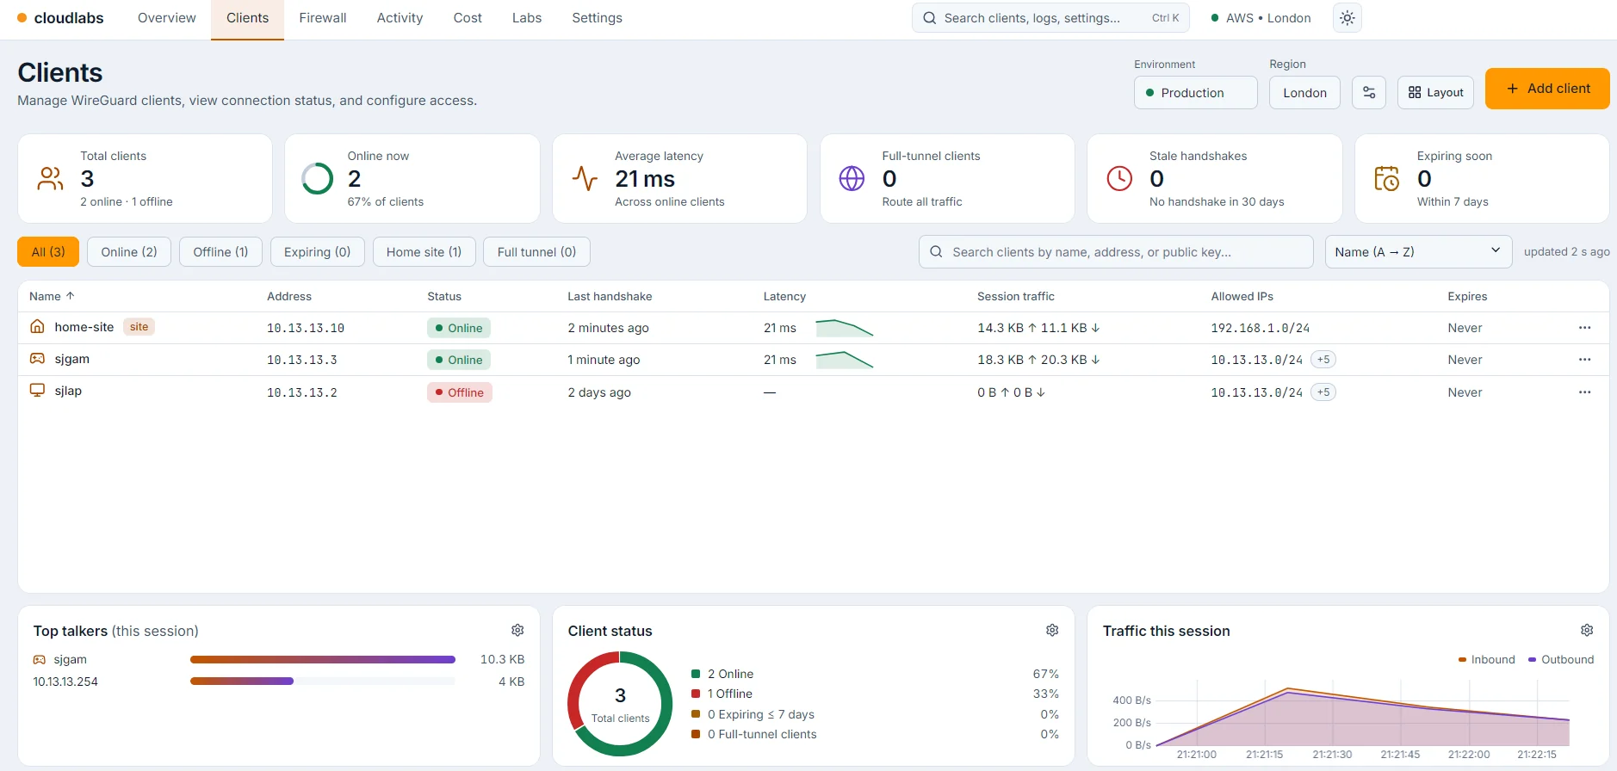Open Top talkers panel settings gear

(x=517, y=631)
